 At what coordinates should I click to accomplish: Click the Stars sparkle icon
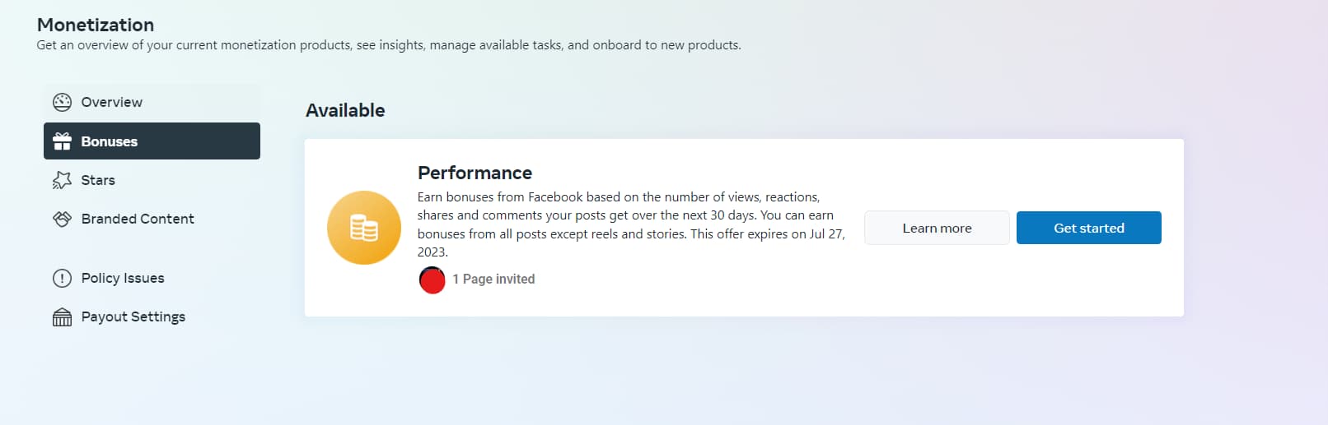point(62,180)
